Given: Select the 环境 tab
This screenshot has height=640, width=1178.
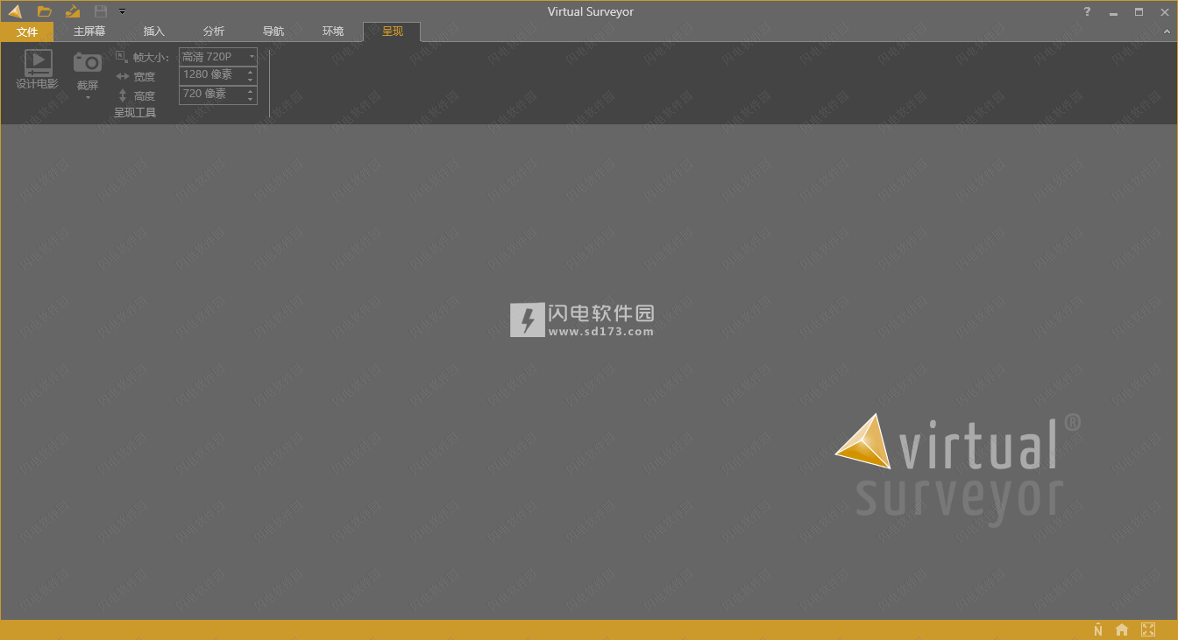Looking at the screenshot, I should (333, 32).
